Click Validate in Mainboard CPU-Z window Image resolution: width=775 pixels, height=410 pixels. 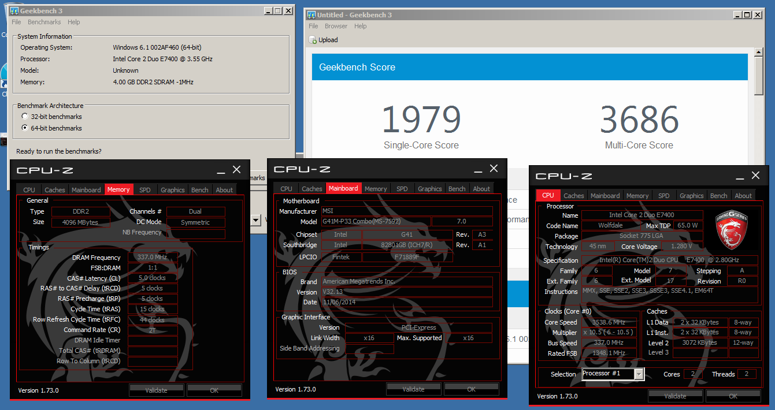click(x=413, y=389)
